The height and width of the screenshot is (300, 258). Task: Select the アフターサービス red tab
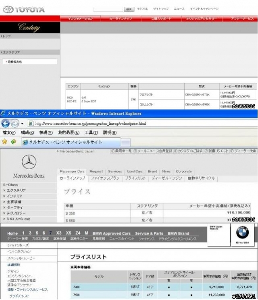click(x=240, y=19)
